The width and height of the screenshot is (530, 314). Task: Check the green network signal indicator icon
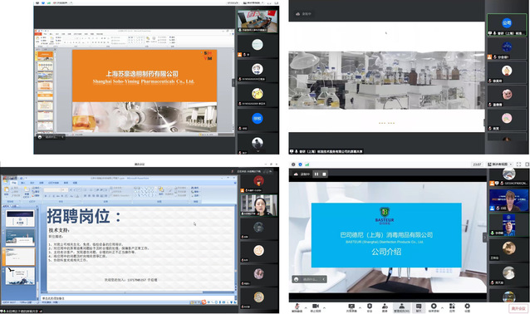coord(307,164)
